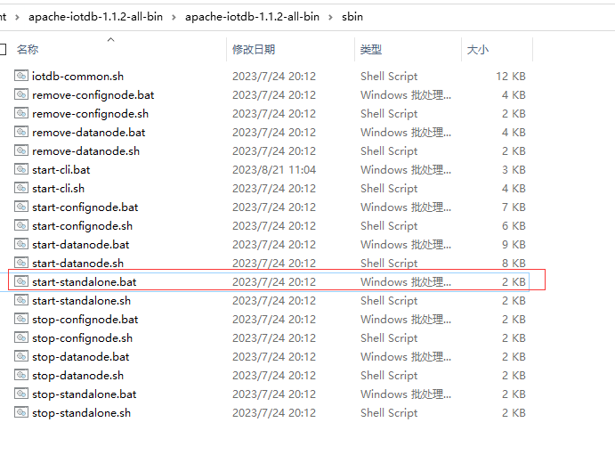The height and width of the screenshot is (455, 615).
Task: Select the file name start-cli.sh
Action: (59, 188)
